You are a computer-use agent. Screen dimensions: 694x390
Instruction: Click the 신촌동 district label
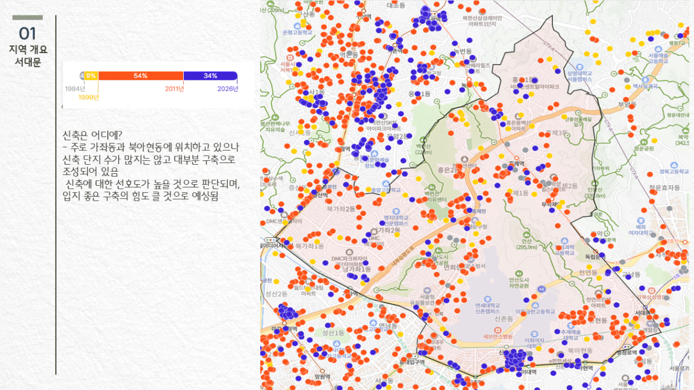[504, 319]
